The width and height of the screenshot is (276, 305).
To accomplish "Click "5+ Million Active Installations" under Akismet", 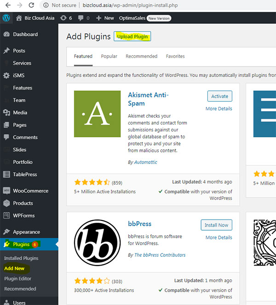I will click(105, 192).
